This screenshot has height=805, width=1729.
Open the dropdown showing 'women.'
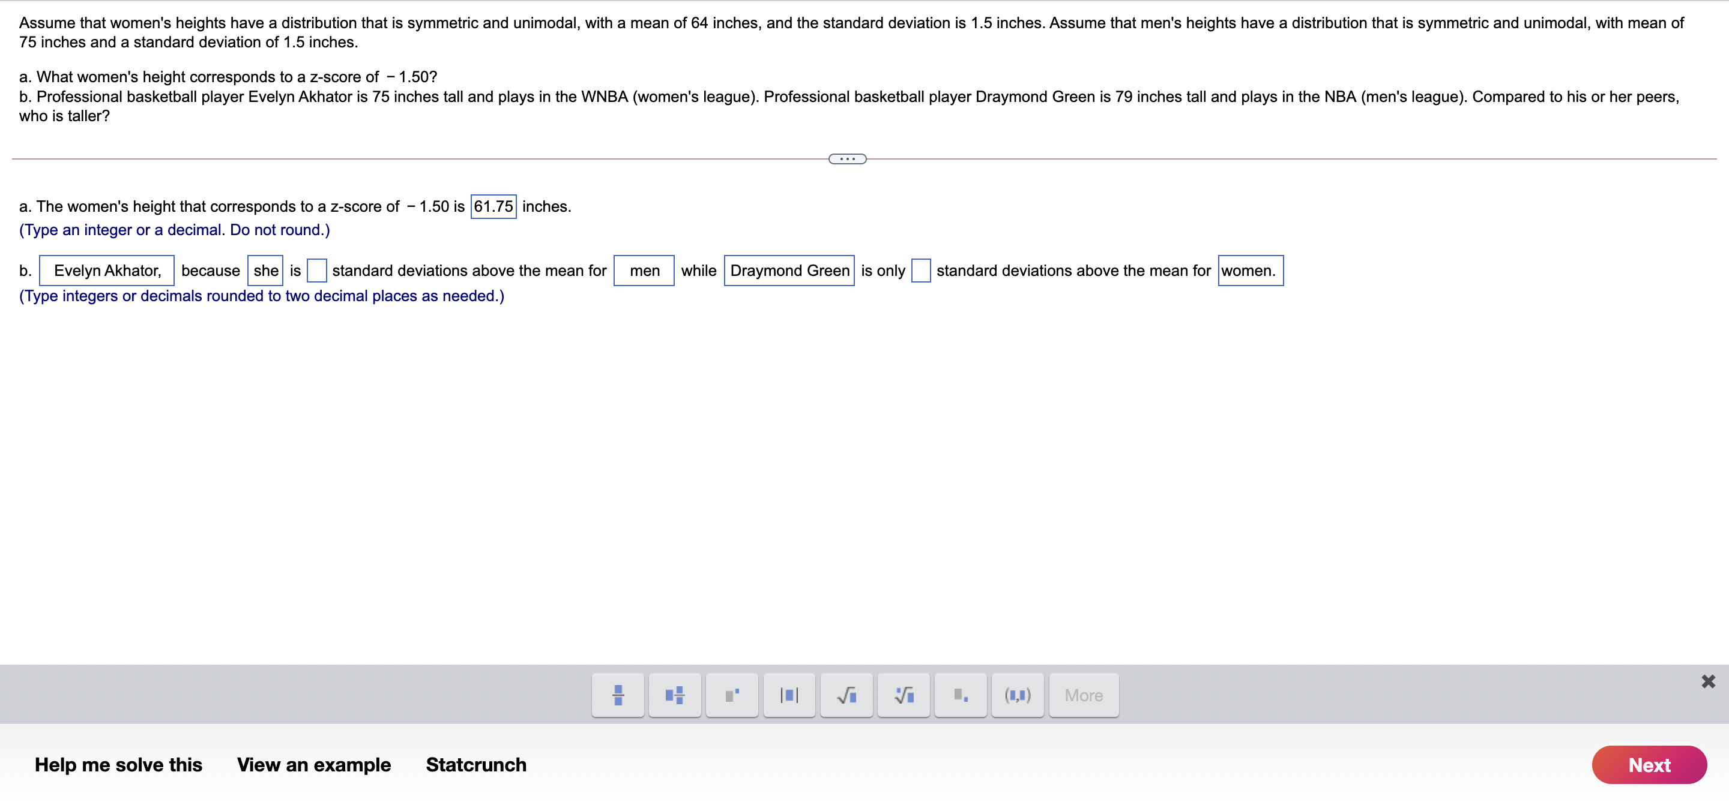pyautogui.click(x=1249, y=271)
